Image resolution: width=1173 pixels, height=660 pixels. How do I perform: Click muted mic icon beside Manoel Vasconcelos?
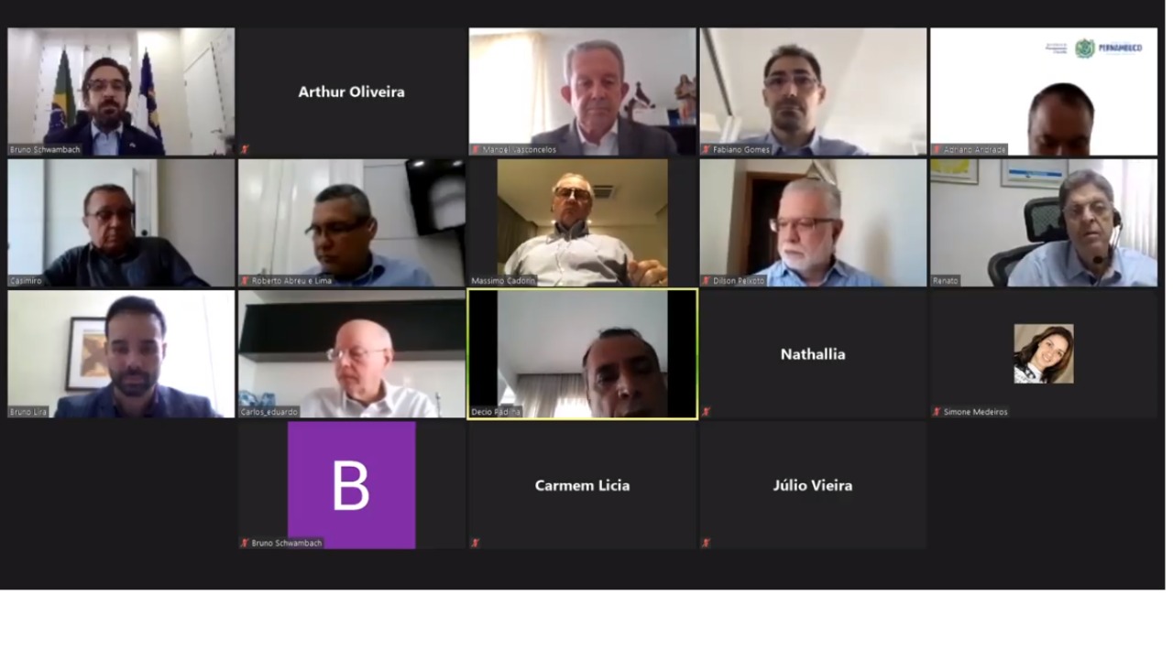point(476,149)
